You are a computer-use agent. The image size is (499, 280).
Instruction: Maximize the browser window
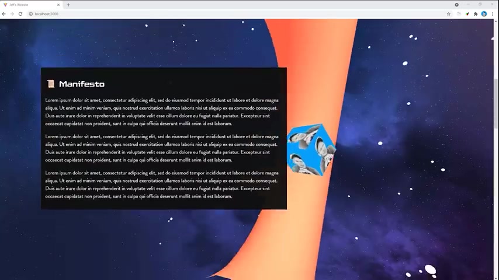[480, 5]
